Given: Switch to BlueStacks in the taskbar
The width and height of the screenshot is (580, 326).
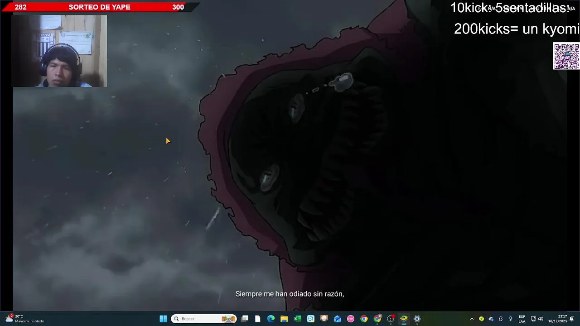Looking at the screenshot, I should click(x=404, y=319).
